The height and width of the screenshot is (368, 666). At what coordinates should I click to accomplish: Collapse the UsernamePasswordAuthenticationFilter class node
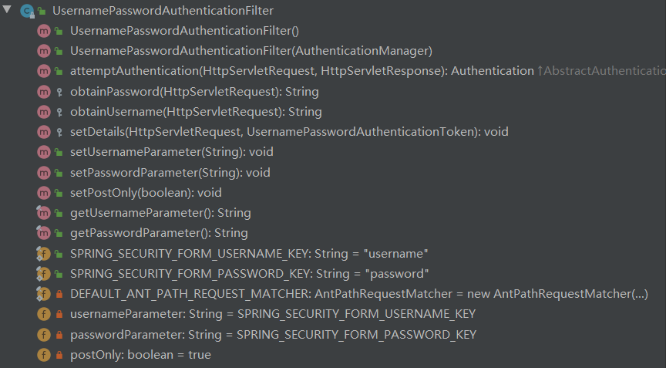pos(7,10)
